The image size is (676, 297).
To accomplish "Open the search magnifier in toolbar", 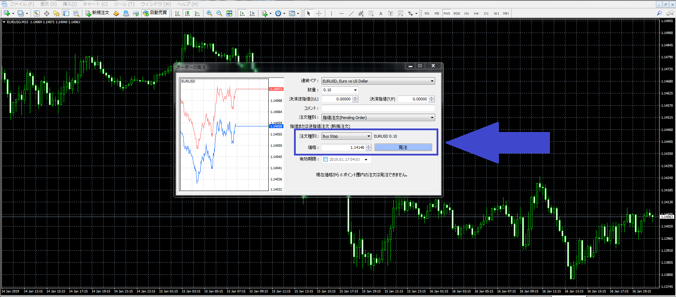I will [659, 13].
